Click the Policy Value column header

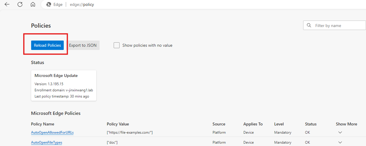coord(118,124)
